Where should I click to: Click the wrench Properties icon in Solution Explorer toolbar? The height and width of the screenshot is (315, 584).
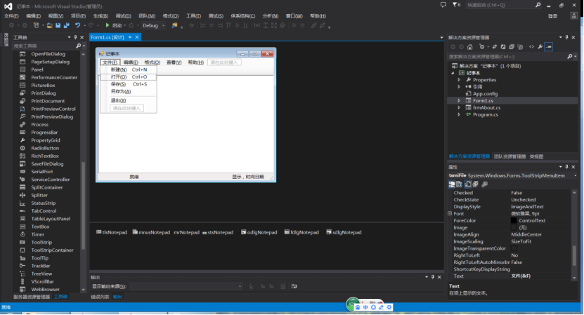[x=540, y=47]
